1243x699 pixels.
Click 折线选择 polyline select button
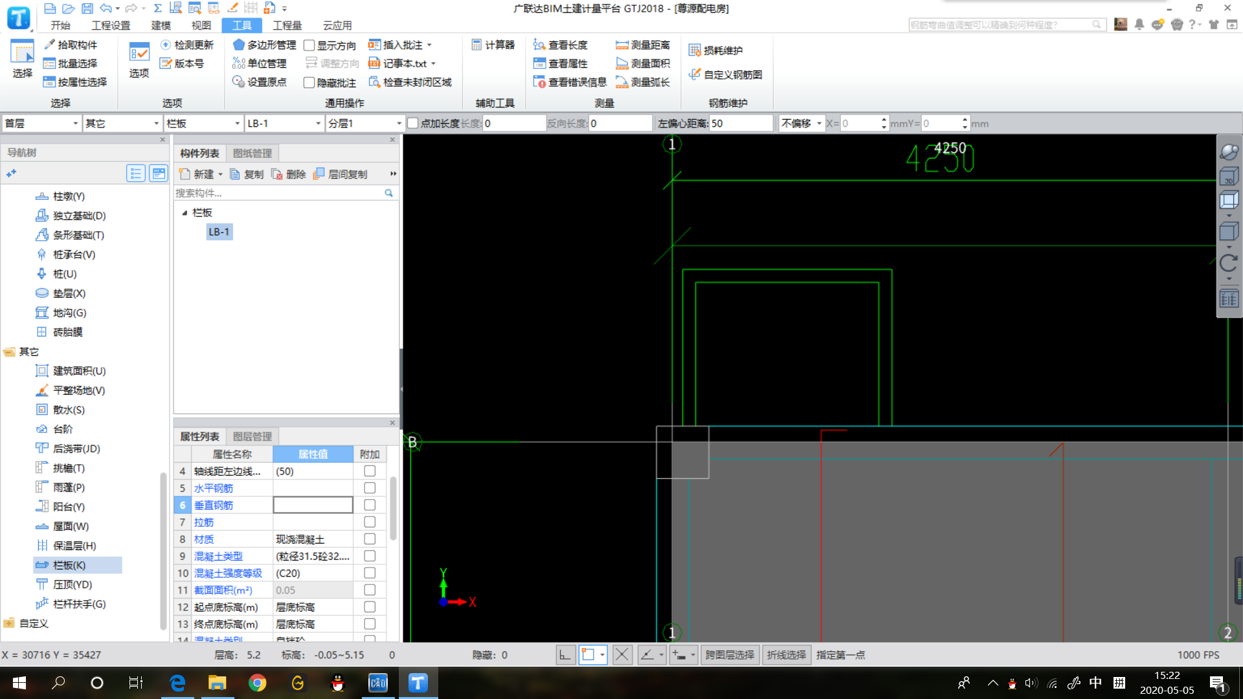click(787, 655)
